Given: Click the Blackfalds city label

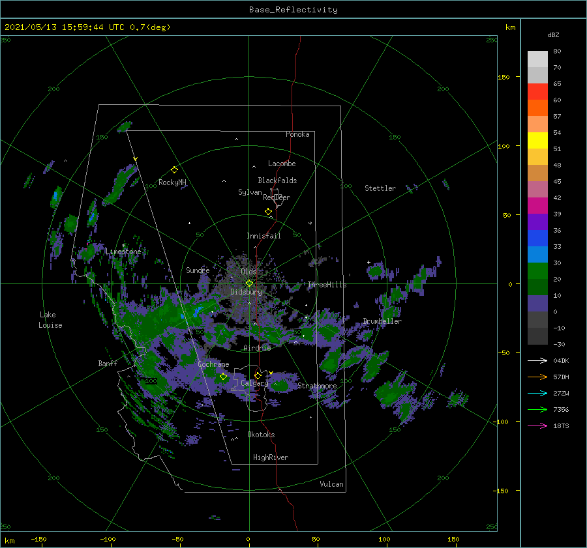Looking at the screenshot, I should click(277, 180).
